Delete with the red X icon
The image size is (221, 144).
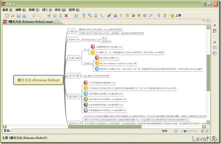click(66, 15)
